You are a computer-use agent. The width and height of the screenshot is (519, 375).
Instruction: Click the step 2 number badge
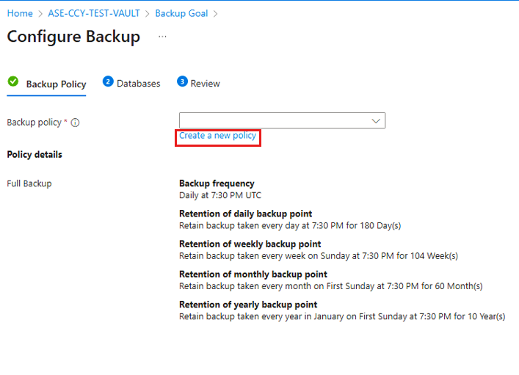pyautogui.click(x=108, y=82)
